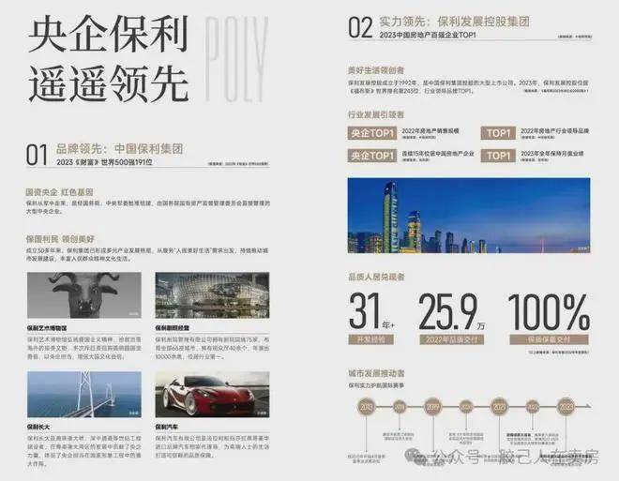619x481 pixels.
Task: Click the caption 保利剧院经营
Action: (x=173, y=328)
